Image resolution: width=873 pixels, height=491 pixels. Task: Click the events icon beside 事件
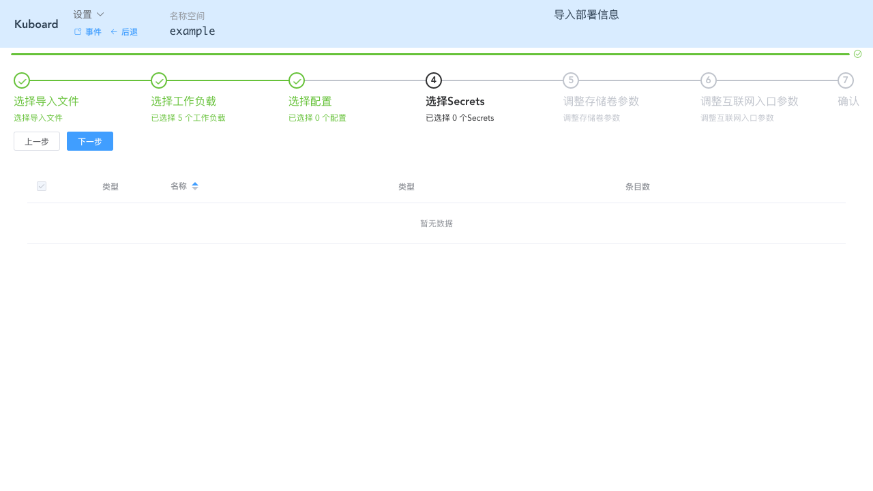[77, 31]
